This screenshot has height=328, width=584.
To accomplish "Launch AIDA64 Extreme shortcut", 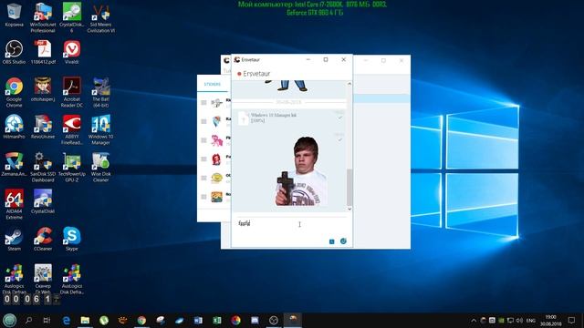I will click(x=15, y=204).
